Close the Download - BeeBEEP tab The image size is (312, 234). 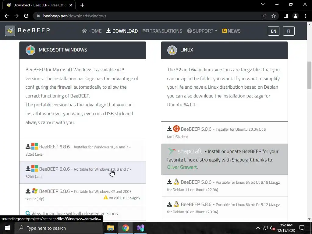pos(71,5)
